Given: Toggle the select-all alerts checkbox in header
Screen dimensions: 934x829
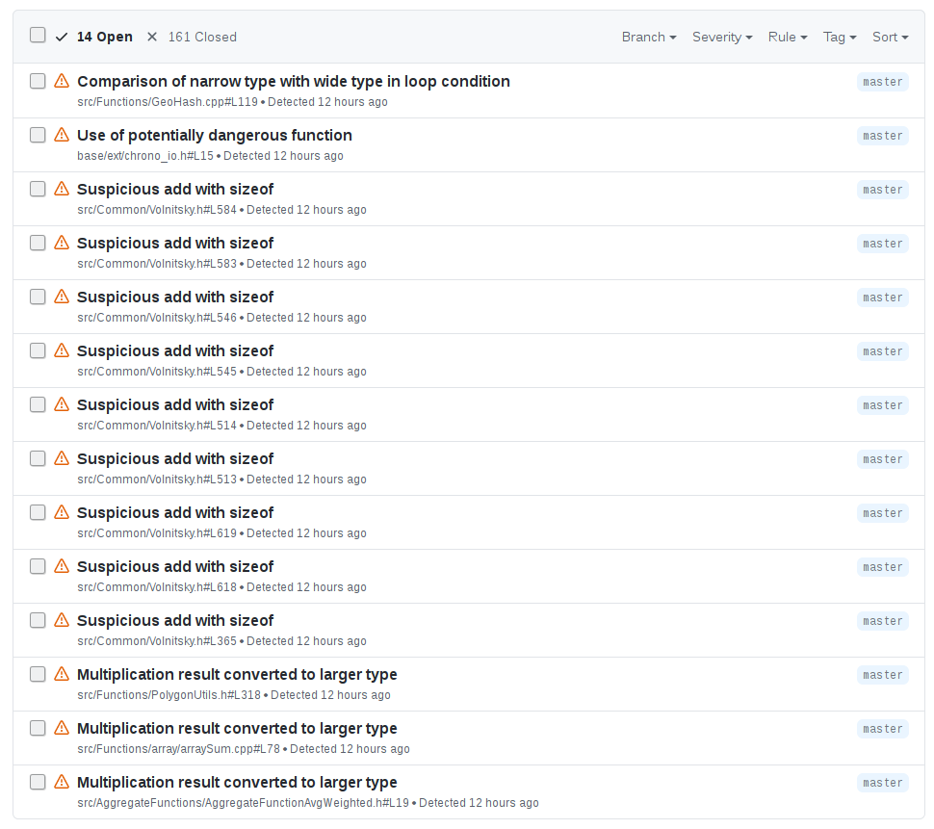Looking at the screenshot, I should click(x=38, y=35).
